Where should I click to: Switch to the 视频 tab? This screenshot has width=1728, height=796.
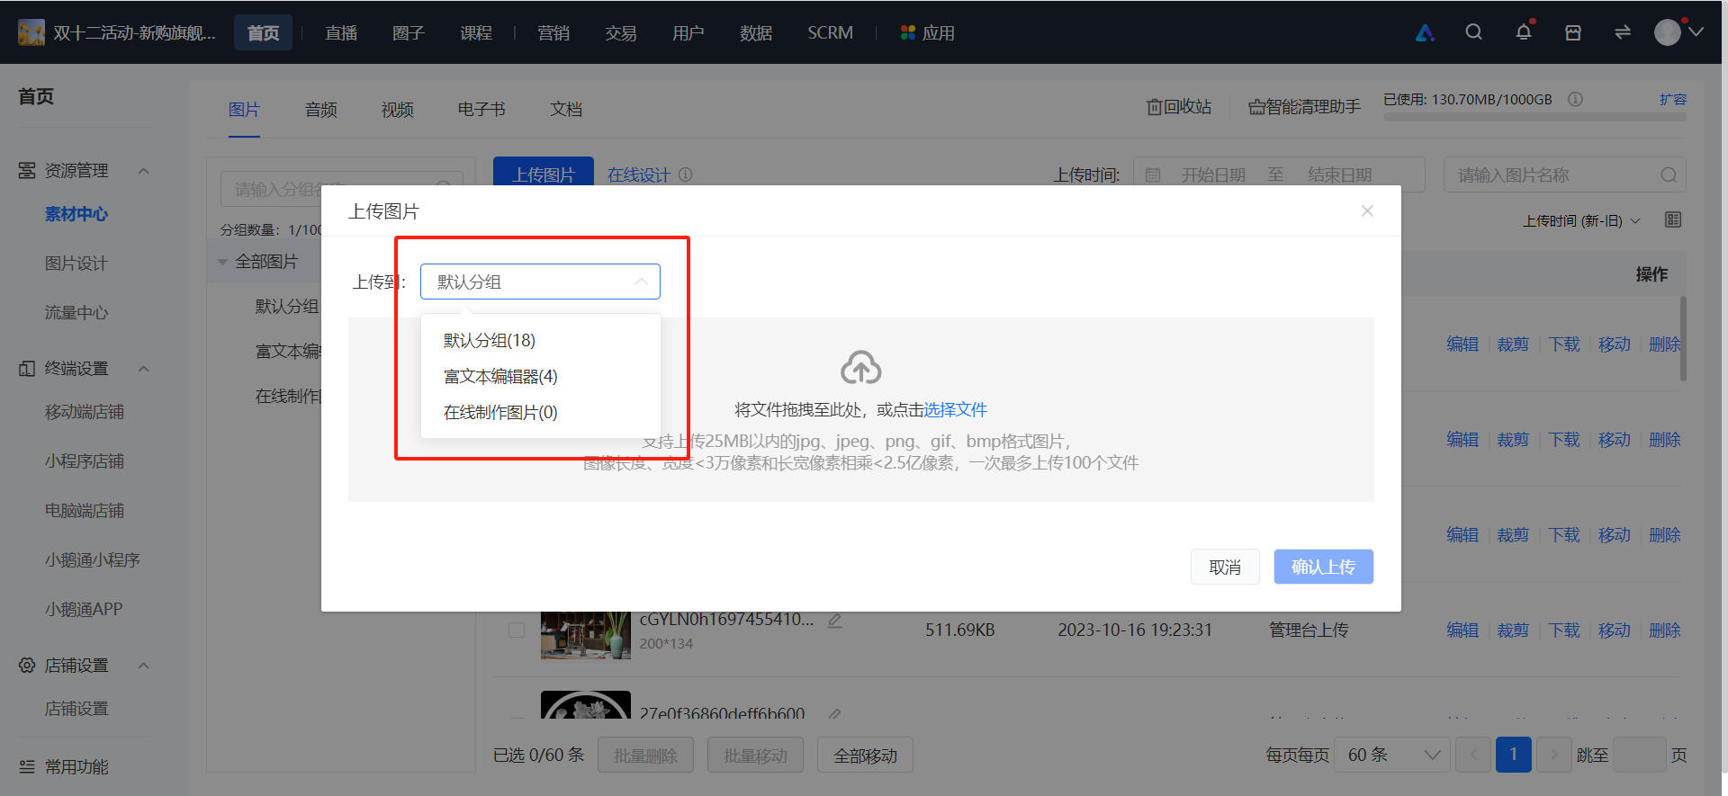click(x=398, y=110)
